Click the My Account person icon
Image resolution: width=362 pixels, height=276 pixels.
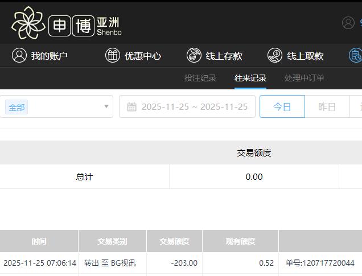pos(19,55)
